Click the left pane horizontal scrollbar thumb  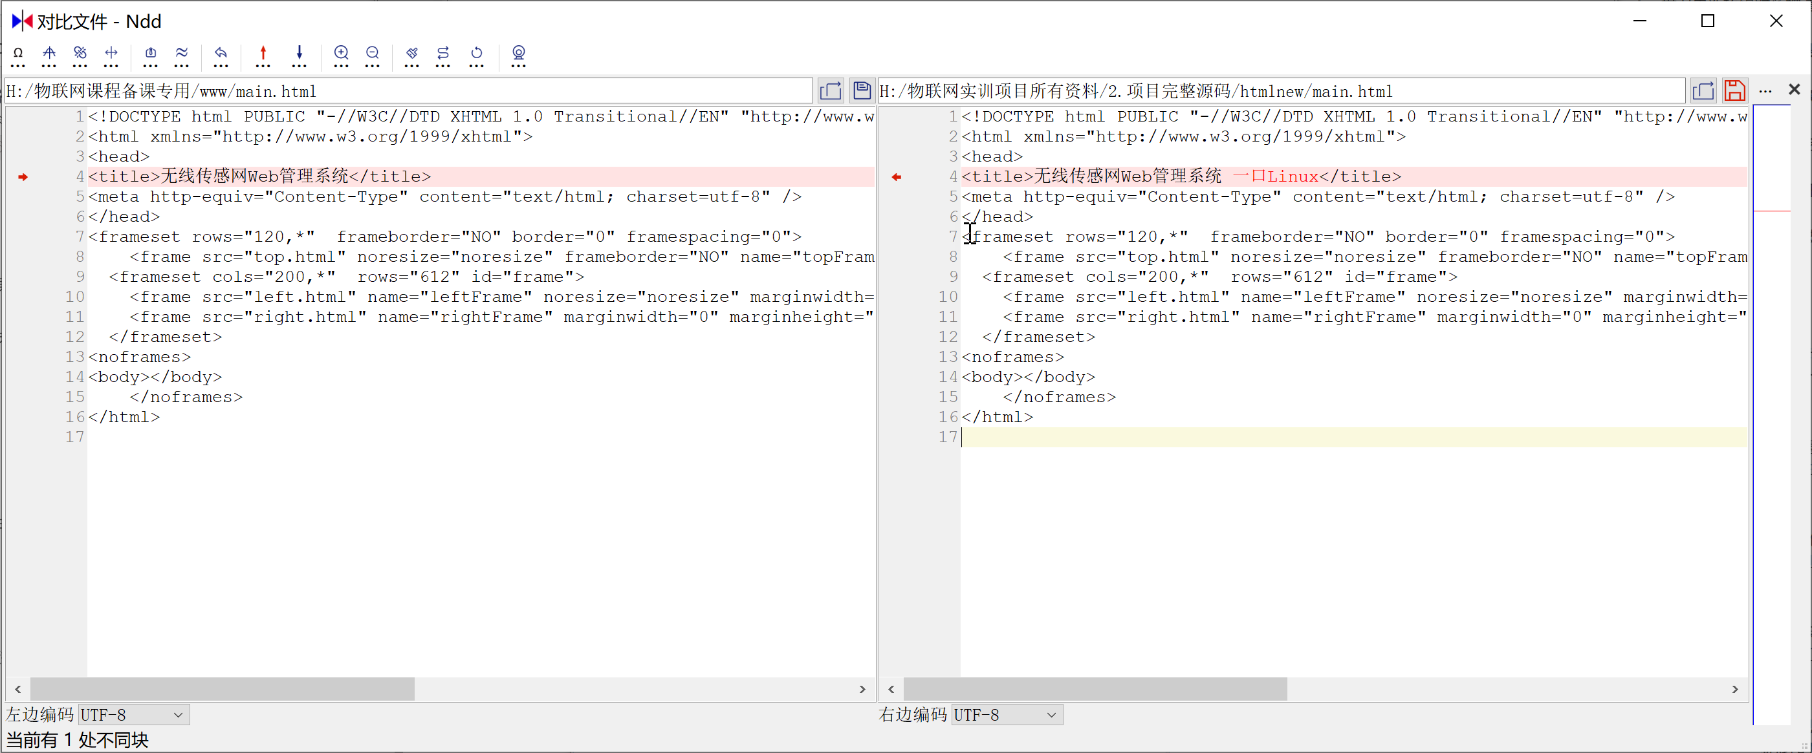[x=223, y=689]
